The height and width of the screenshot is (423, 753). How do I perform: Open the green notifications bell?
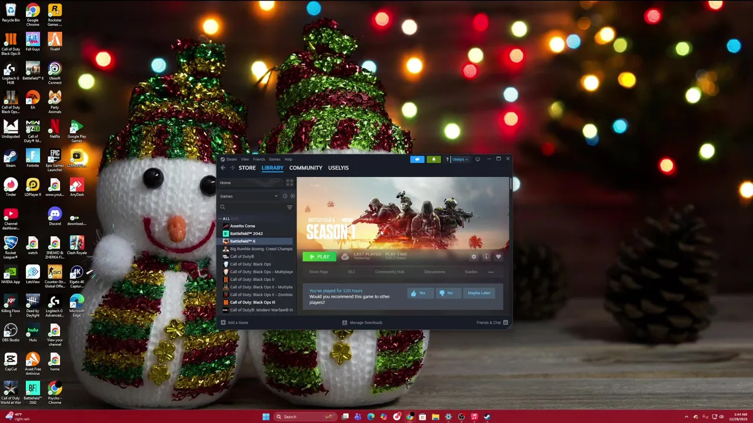[434, 159]
